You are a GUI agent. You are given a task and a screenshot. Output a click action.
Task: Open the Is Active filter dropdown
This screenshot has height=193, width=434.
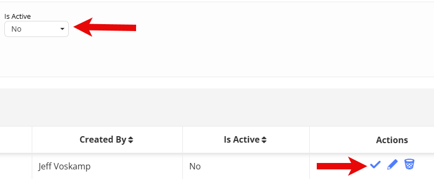click(37, 29)
